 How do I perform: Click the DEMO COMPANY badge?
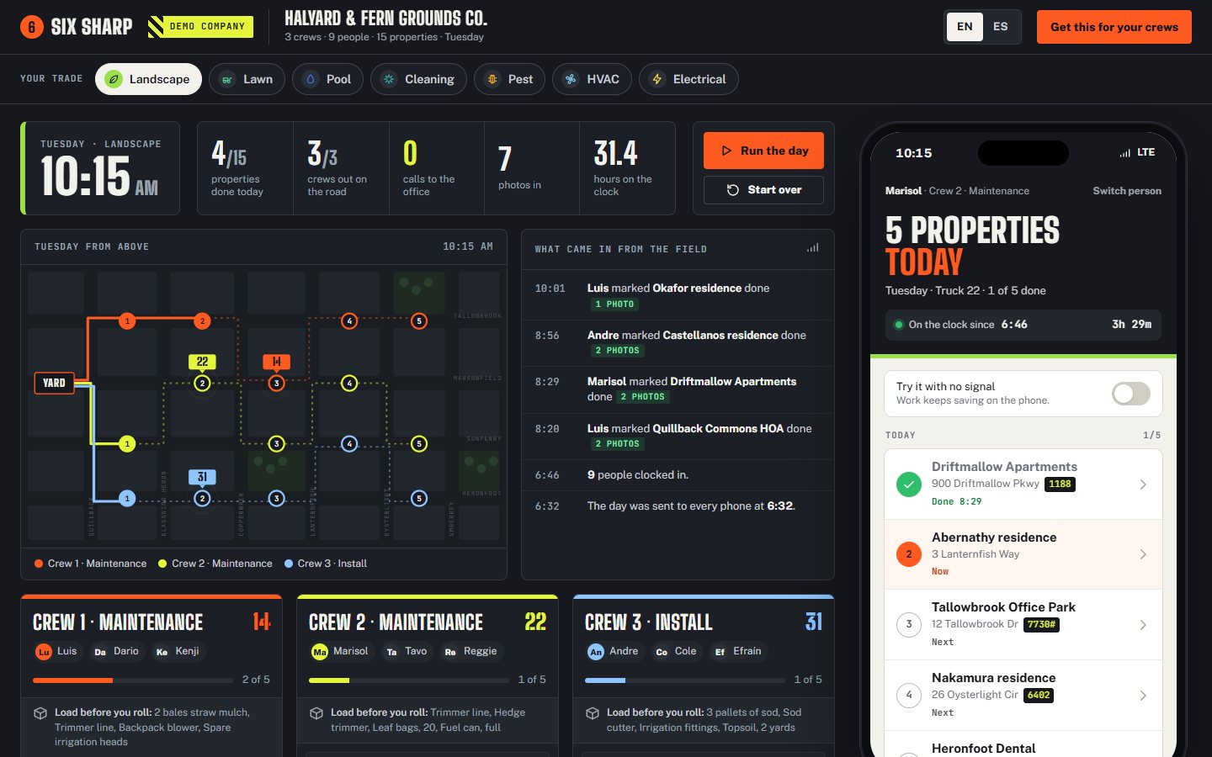pyautogui.click(x=200, y=27)
